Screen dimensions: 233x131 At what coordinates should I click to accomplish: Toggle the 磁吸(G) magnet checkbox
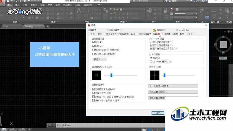click(x=94, y=46)
